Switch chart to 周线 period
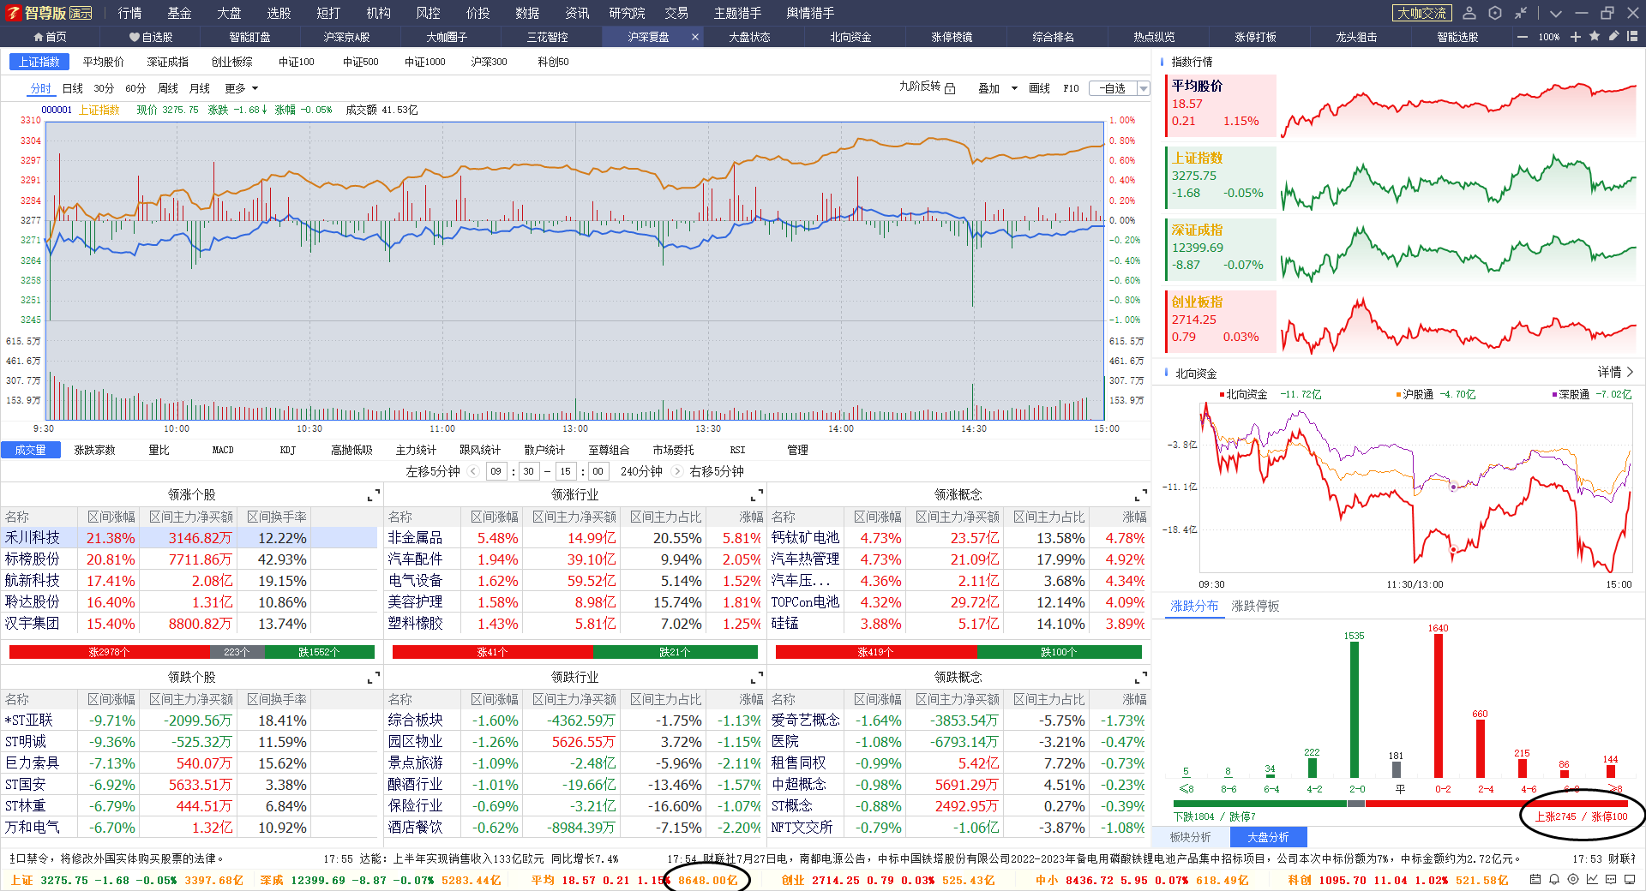Viewport: 1646px width, 891px height. (168, 88)
